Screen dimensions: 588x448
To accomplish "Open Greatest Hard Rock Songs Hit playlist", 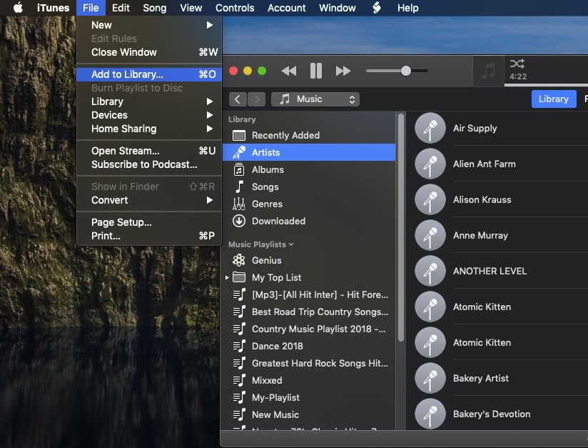I will [309, 363].
